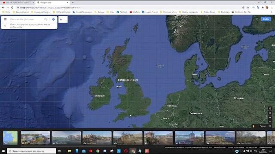Click the volume icon in the system tray

251,151
